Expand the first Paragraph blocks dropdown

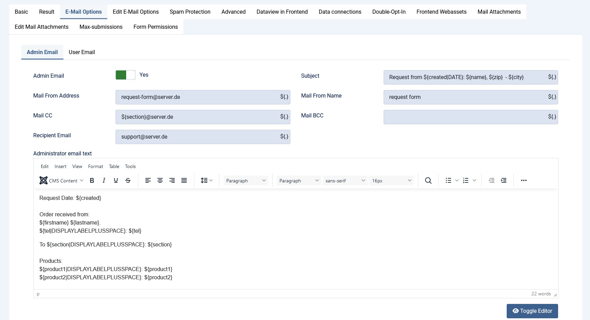click(246, 180)
